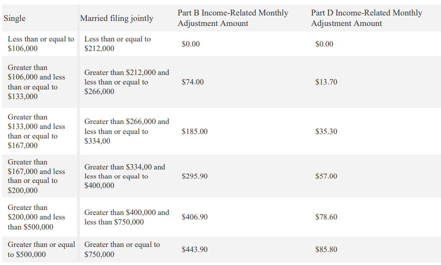This screenshot has height=265, width=441.
Task: Select the $185.00 Part B amount
Action: click(194, 131)
